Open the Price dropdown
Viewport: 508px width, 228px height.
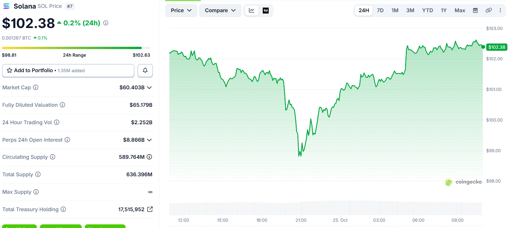181,11
